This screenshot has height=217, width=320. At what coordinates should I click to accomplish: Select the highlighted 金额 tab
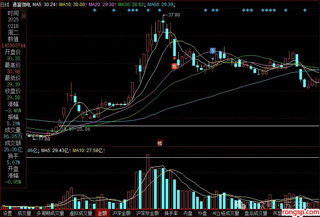102,214
